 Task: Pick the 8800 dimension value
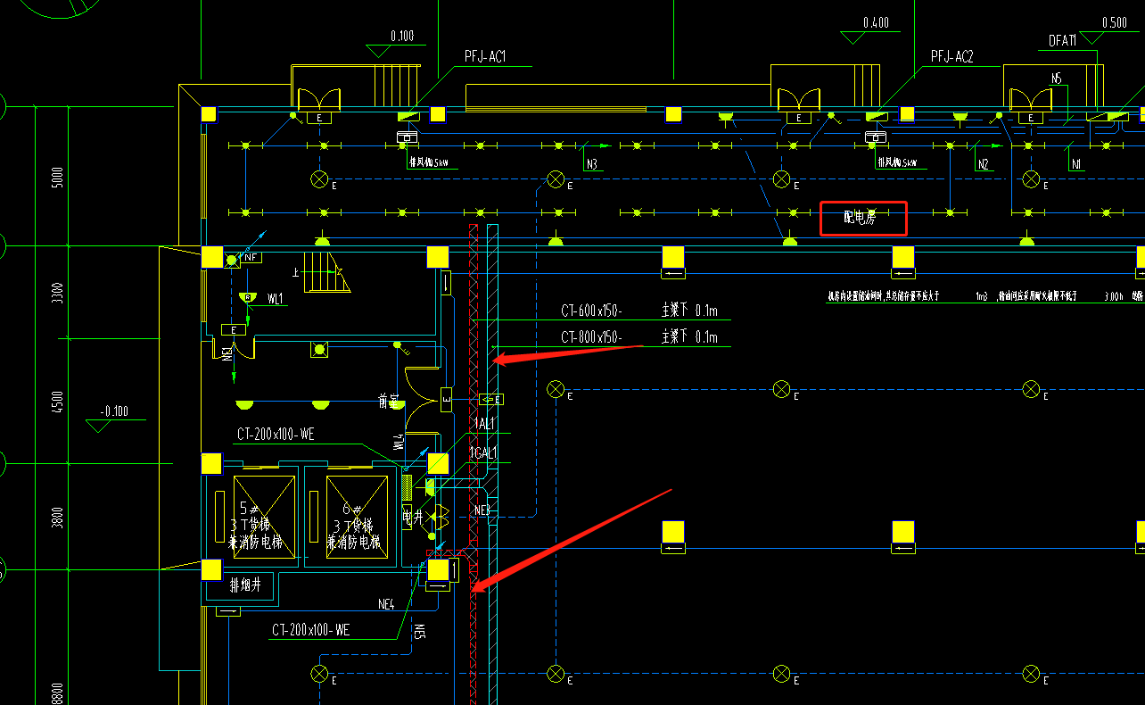point(56,693)
